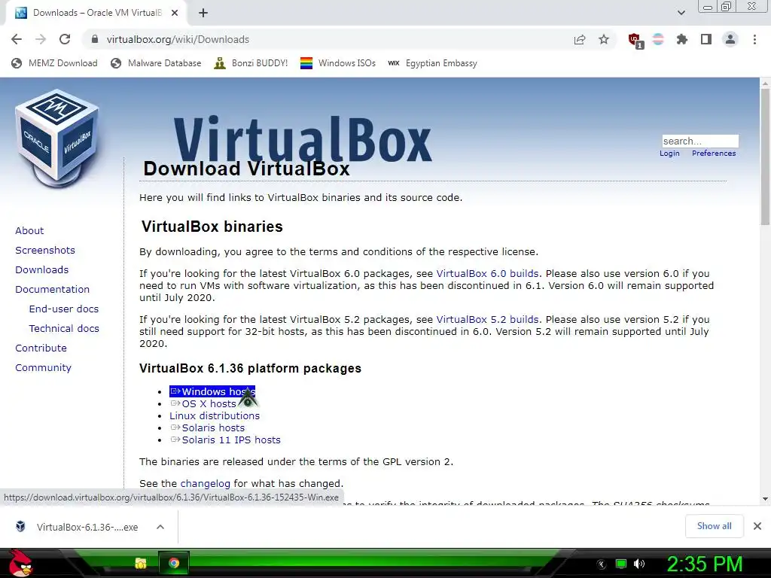Expand options for the VirtualBox download item
This screenshot has width=771, height=578.
click(160, 527)
